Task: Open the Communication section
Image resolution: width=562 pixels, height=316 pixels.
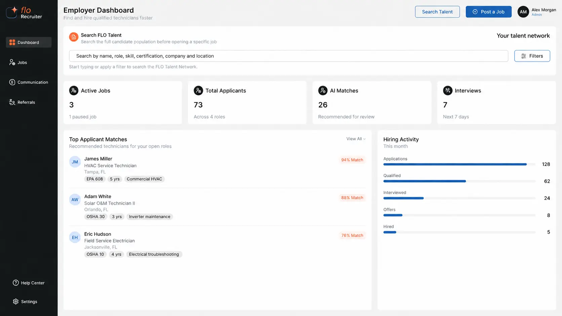Action: [29, 82]
